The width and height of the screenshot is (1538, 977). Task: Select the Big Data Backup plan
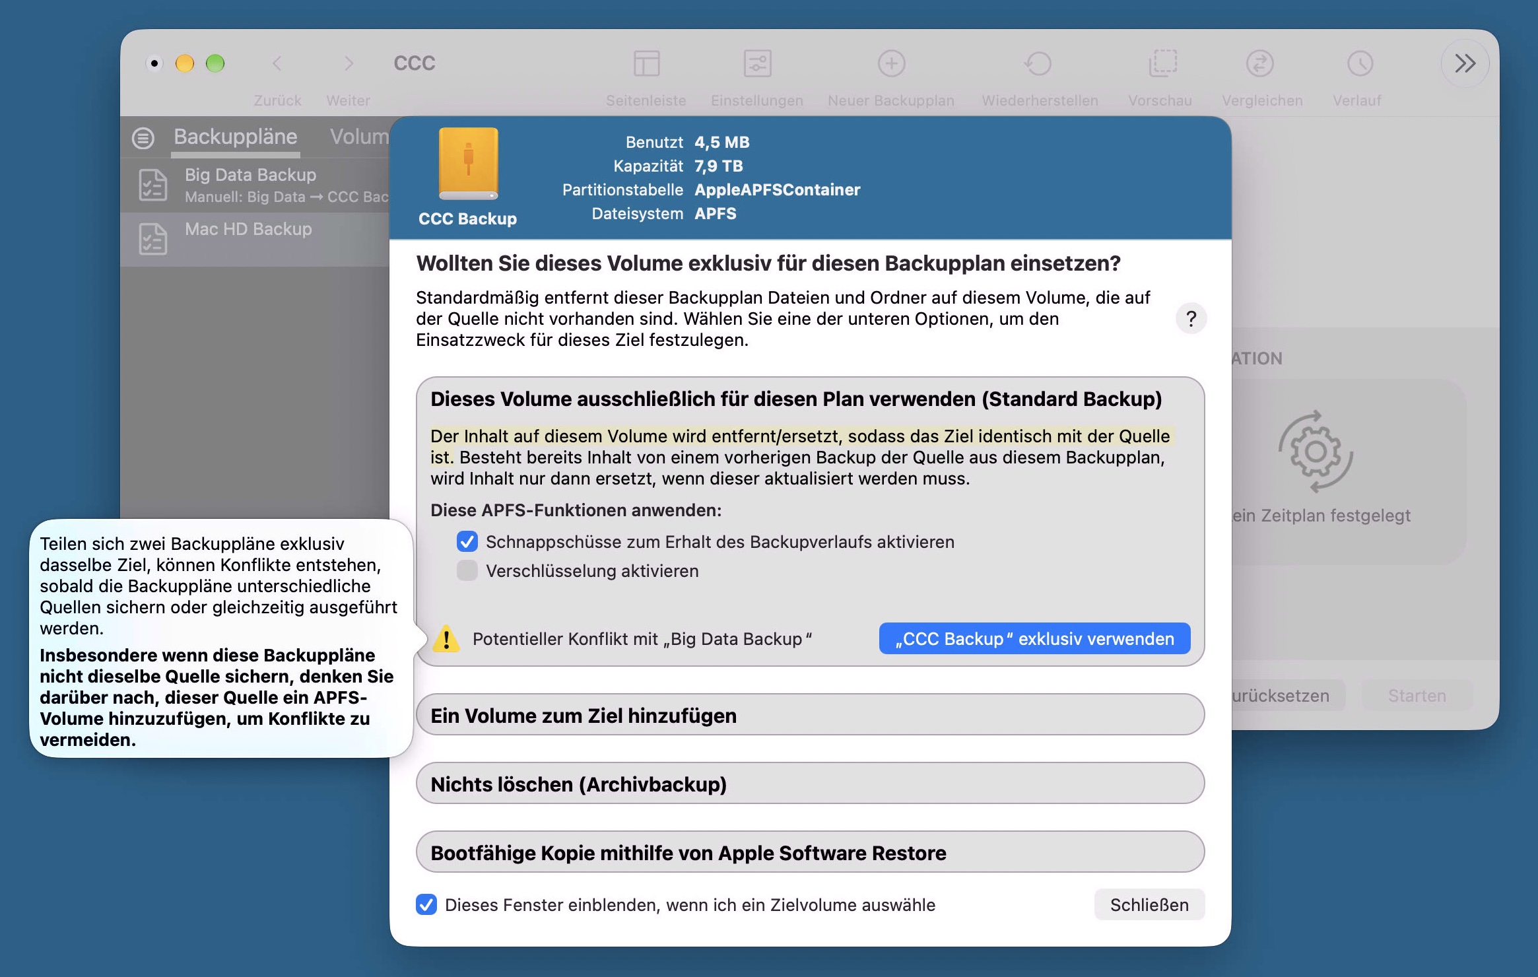coord(255,185)
